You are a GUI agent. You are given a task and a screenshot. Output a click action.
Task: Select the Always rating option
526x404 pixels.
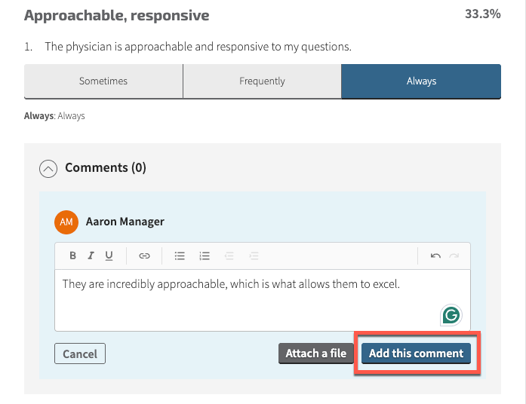[x=421, y=81]
